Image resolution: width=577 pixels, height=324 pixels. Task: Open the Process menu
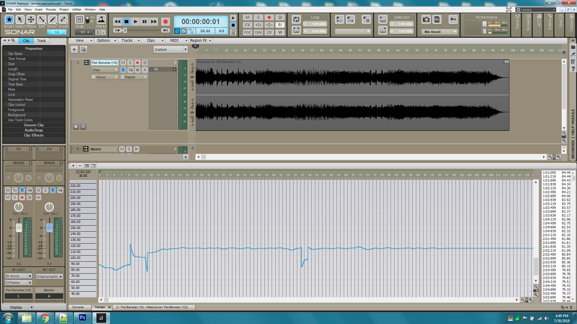coord(51,10)
